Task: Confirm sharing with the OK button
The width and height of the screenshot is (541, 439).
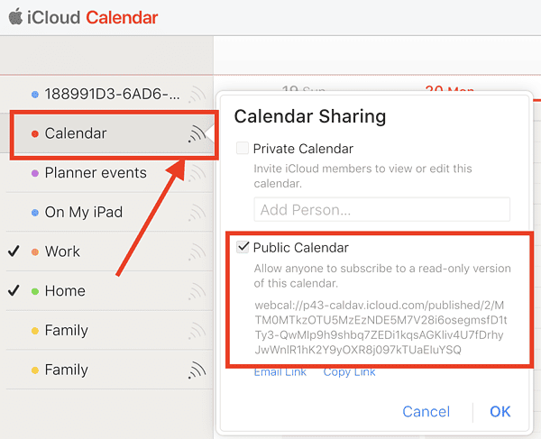Action: 500,412
